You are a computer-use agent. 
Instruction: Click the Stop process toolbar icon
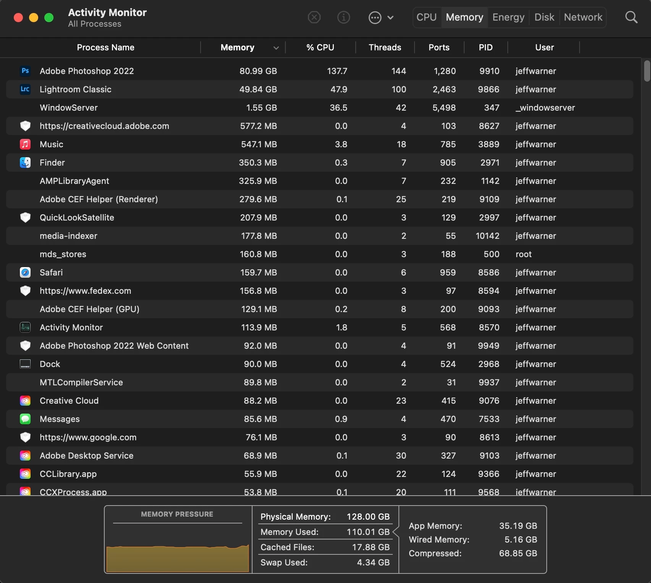314,17
